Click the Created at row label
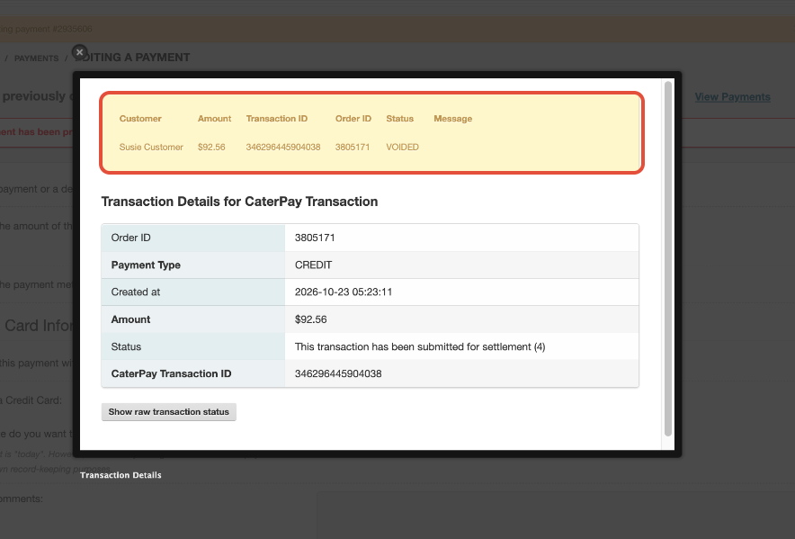The width and height of the screenshot is (795, 539). click(x=136, y=292)
